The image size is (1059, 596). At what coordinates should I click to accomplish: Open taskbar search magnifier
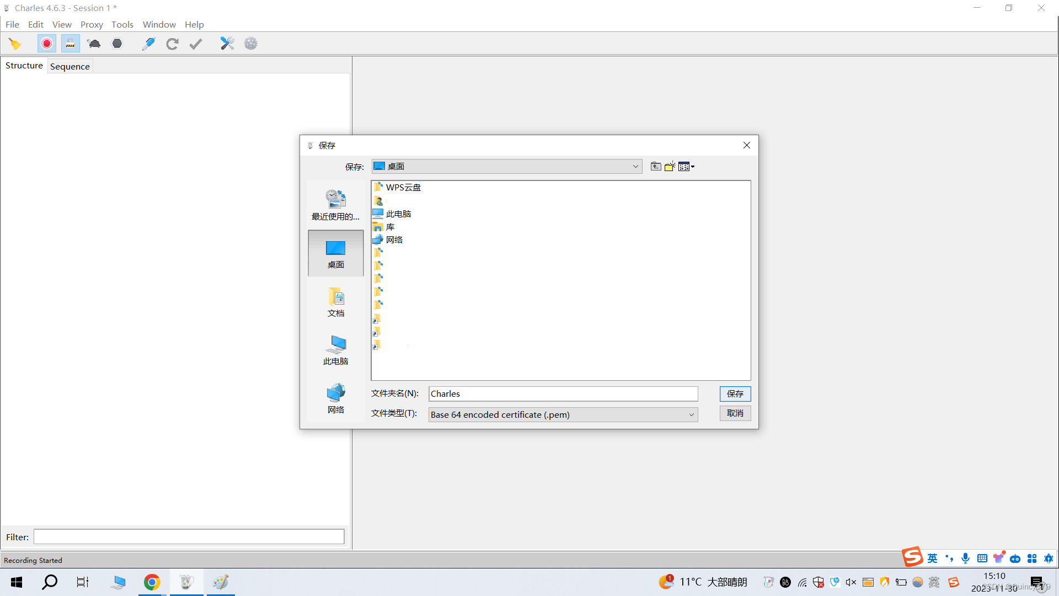click(x=50, y=582)
